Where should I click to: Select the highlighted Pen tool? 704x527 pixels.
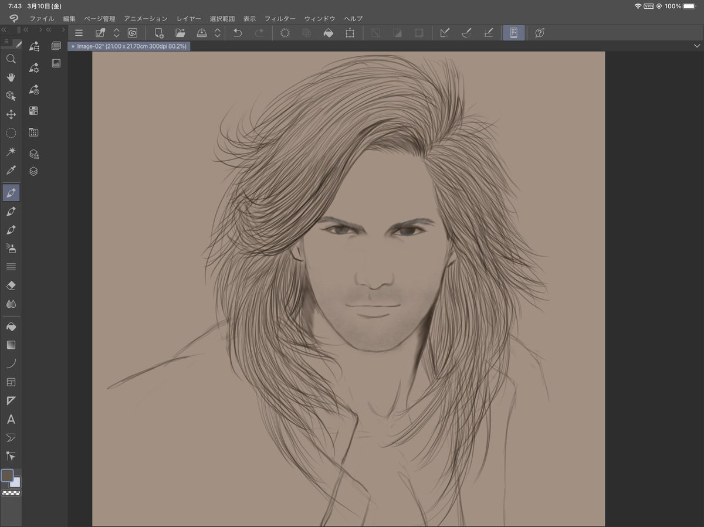tap(11, 192)
